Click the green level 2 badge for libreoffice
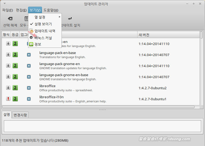Viewport: 205px width, 146px height. tap(15, 88)
